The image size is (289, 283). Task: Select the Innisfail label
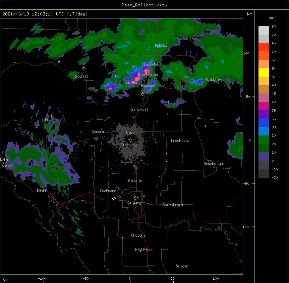tap(139, 110)
